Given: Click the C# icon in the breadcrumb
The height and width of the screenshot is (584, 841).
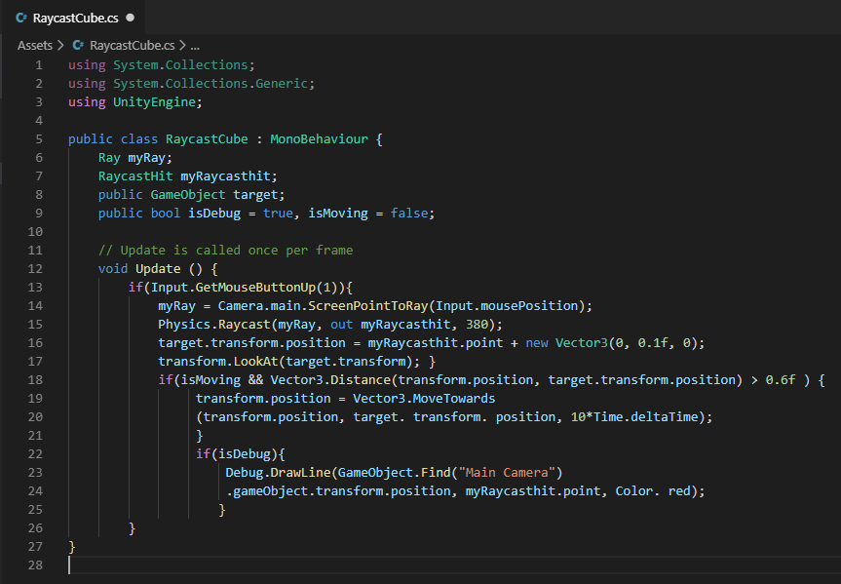Looking at the screenshot, I should point(78,45).
